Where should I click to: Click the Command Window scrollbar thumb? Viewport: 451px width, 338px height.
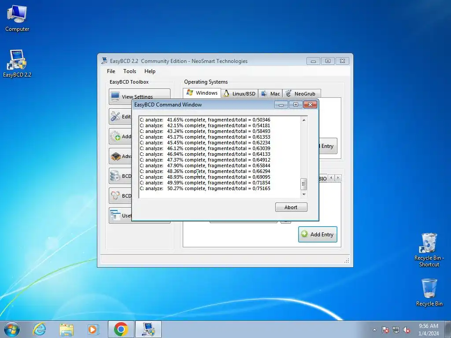[304, 184]
